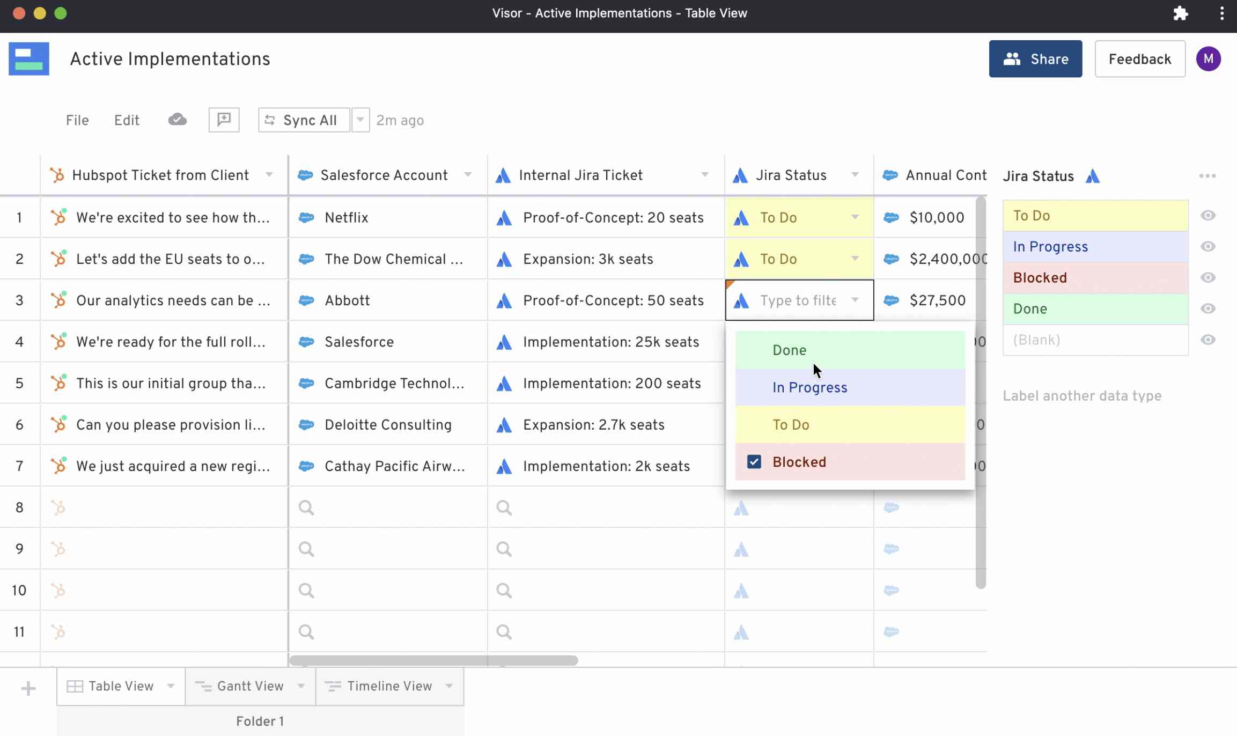Toggle visibility of the To Do label
Image resolution: width=1237 pixels, height=736 pixels.
click(x=1207, y=215)
